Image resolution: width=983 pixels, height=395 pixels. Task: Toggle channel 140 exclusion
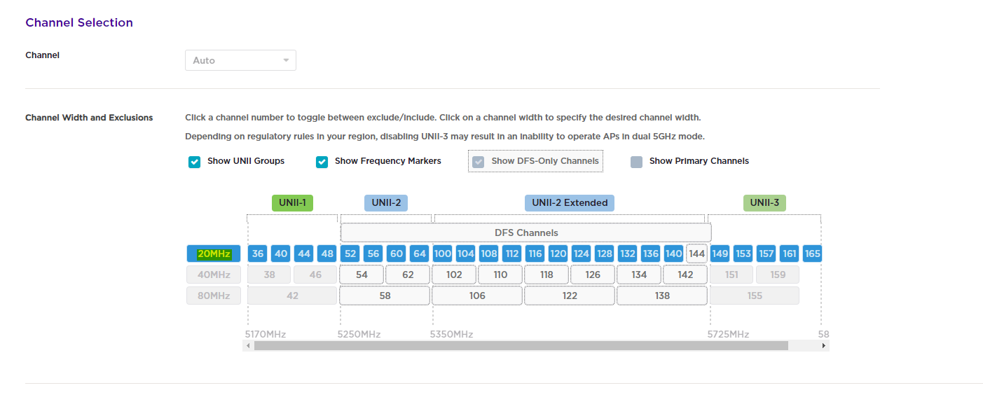pos(673,254)
